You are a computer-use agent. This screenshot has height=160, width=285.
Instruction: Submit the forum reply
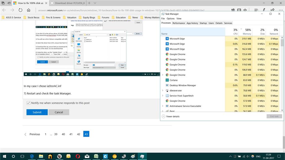(37, 112)
